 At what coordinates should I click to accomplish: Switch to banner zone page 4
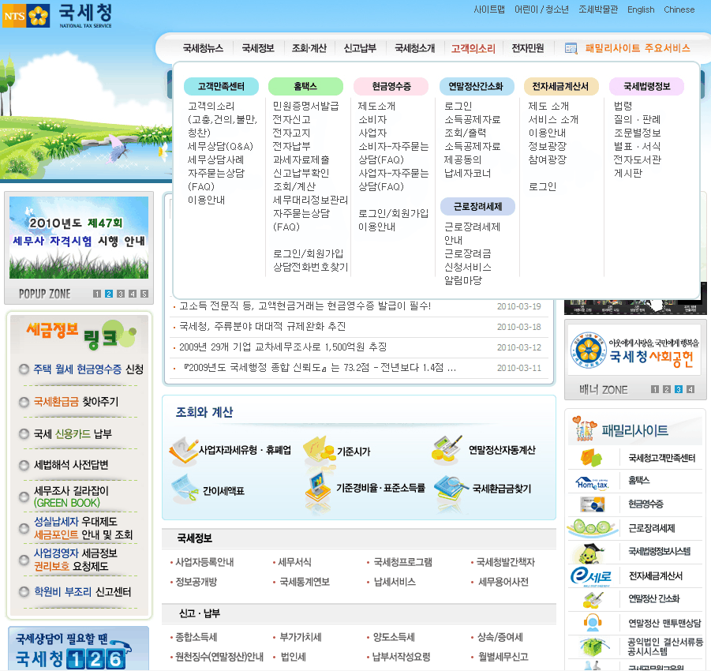click(x=690, y=389)
